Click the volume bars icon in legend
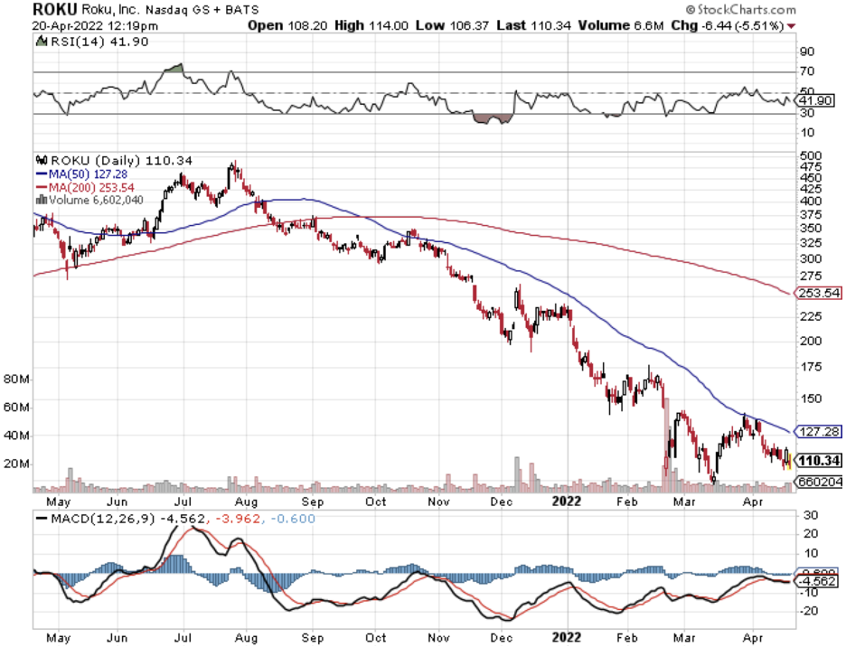The image size is (846, 647). tap(41, 199)
